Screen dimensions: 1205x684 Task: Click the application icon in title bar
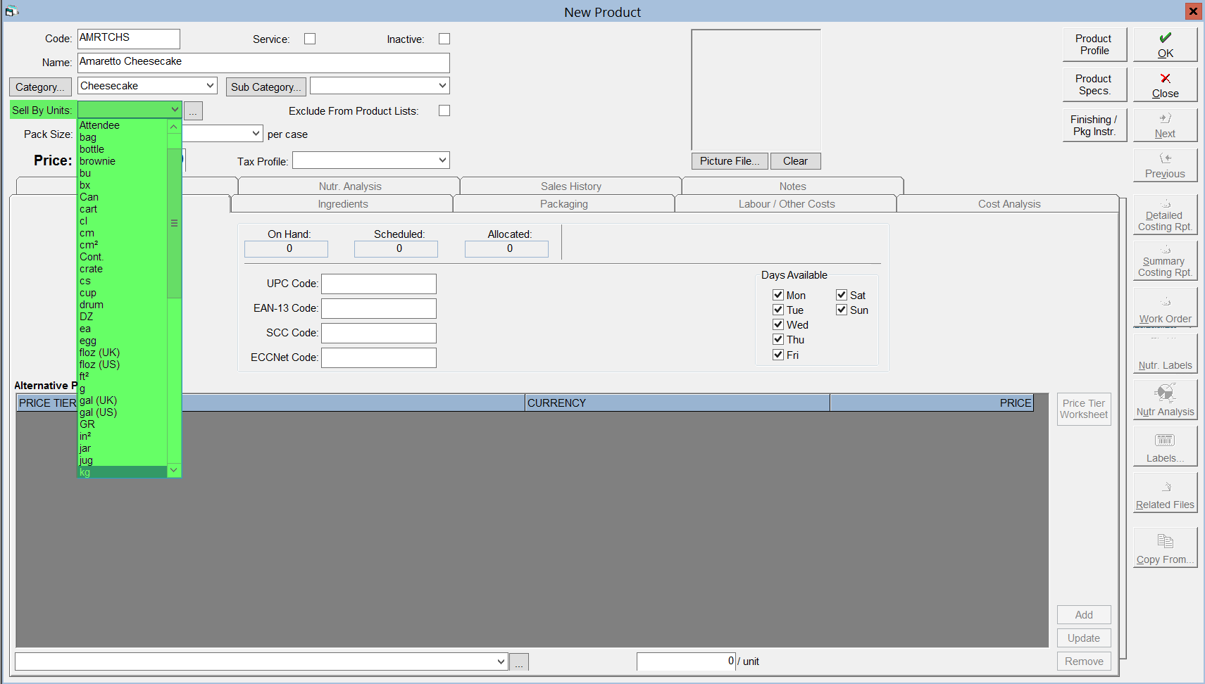tap(11, 11)
